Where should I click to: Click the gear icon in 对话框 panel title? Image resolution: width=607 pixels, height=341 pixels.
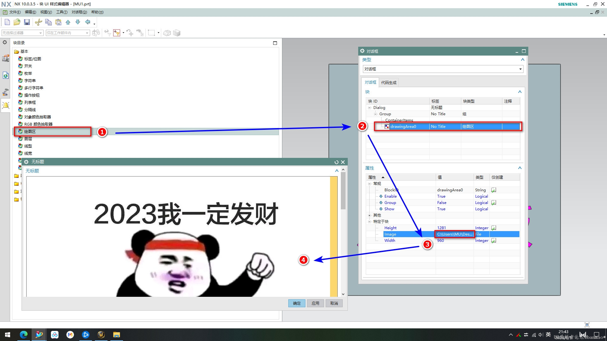coord(362,51)
